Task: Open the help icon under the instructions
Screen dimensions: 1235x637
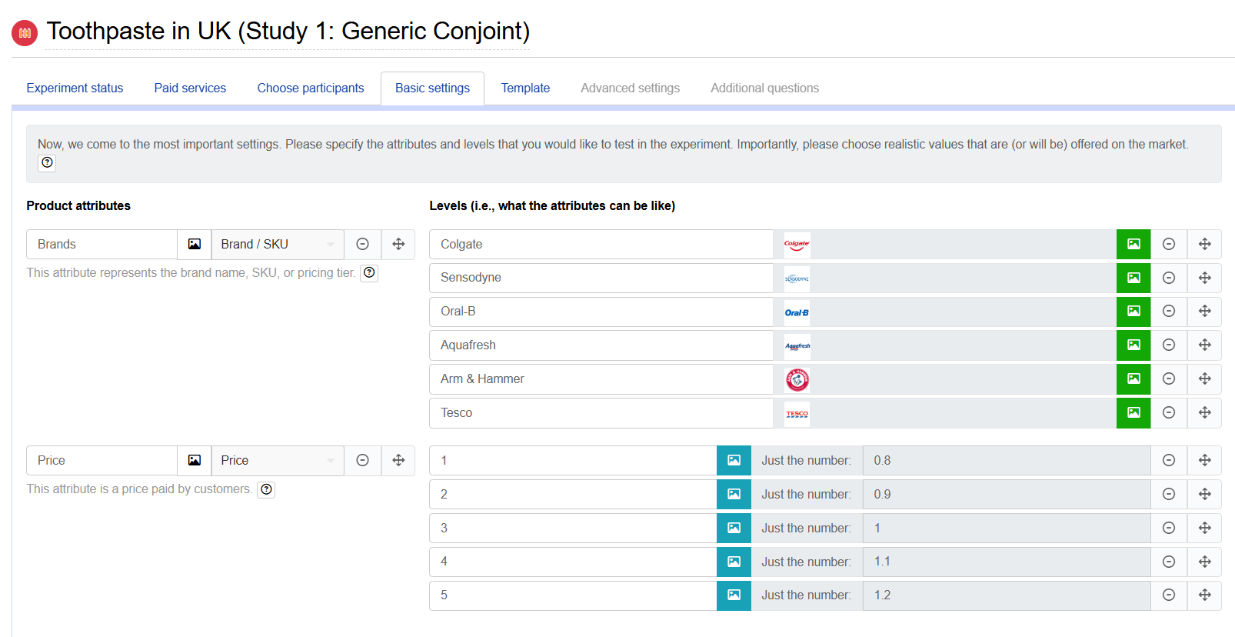Action: tap(47, 163)
